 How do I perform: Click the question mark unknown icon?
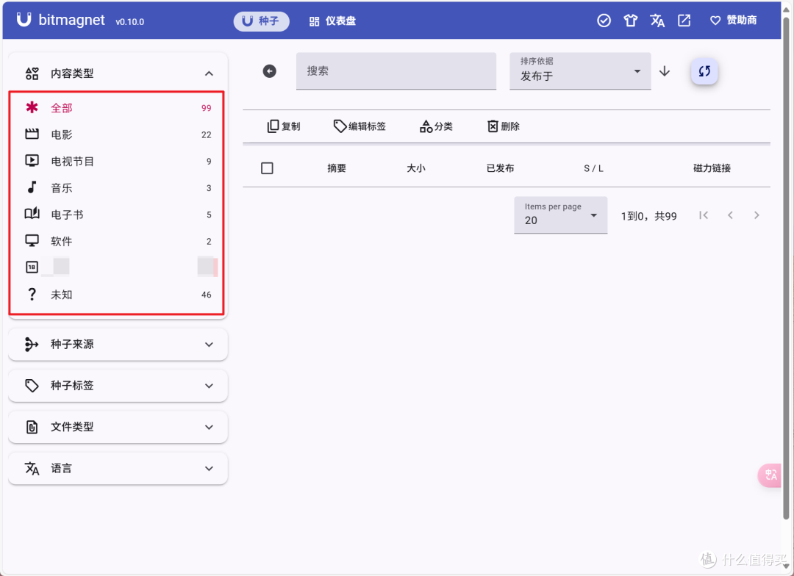32,294
